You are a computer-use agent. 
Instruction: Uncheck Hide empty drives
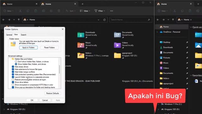[x=13, y=67]
